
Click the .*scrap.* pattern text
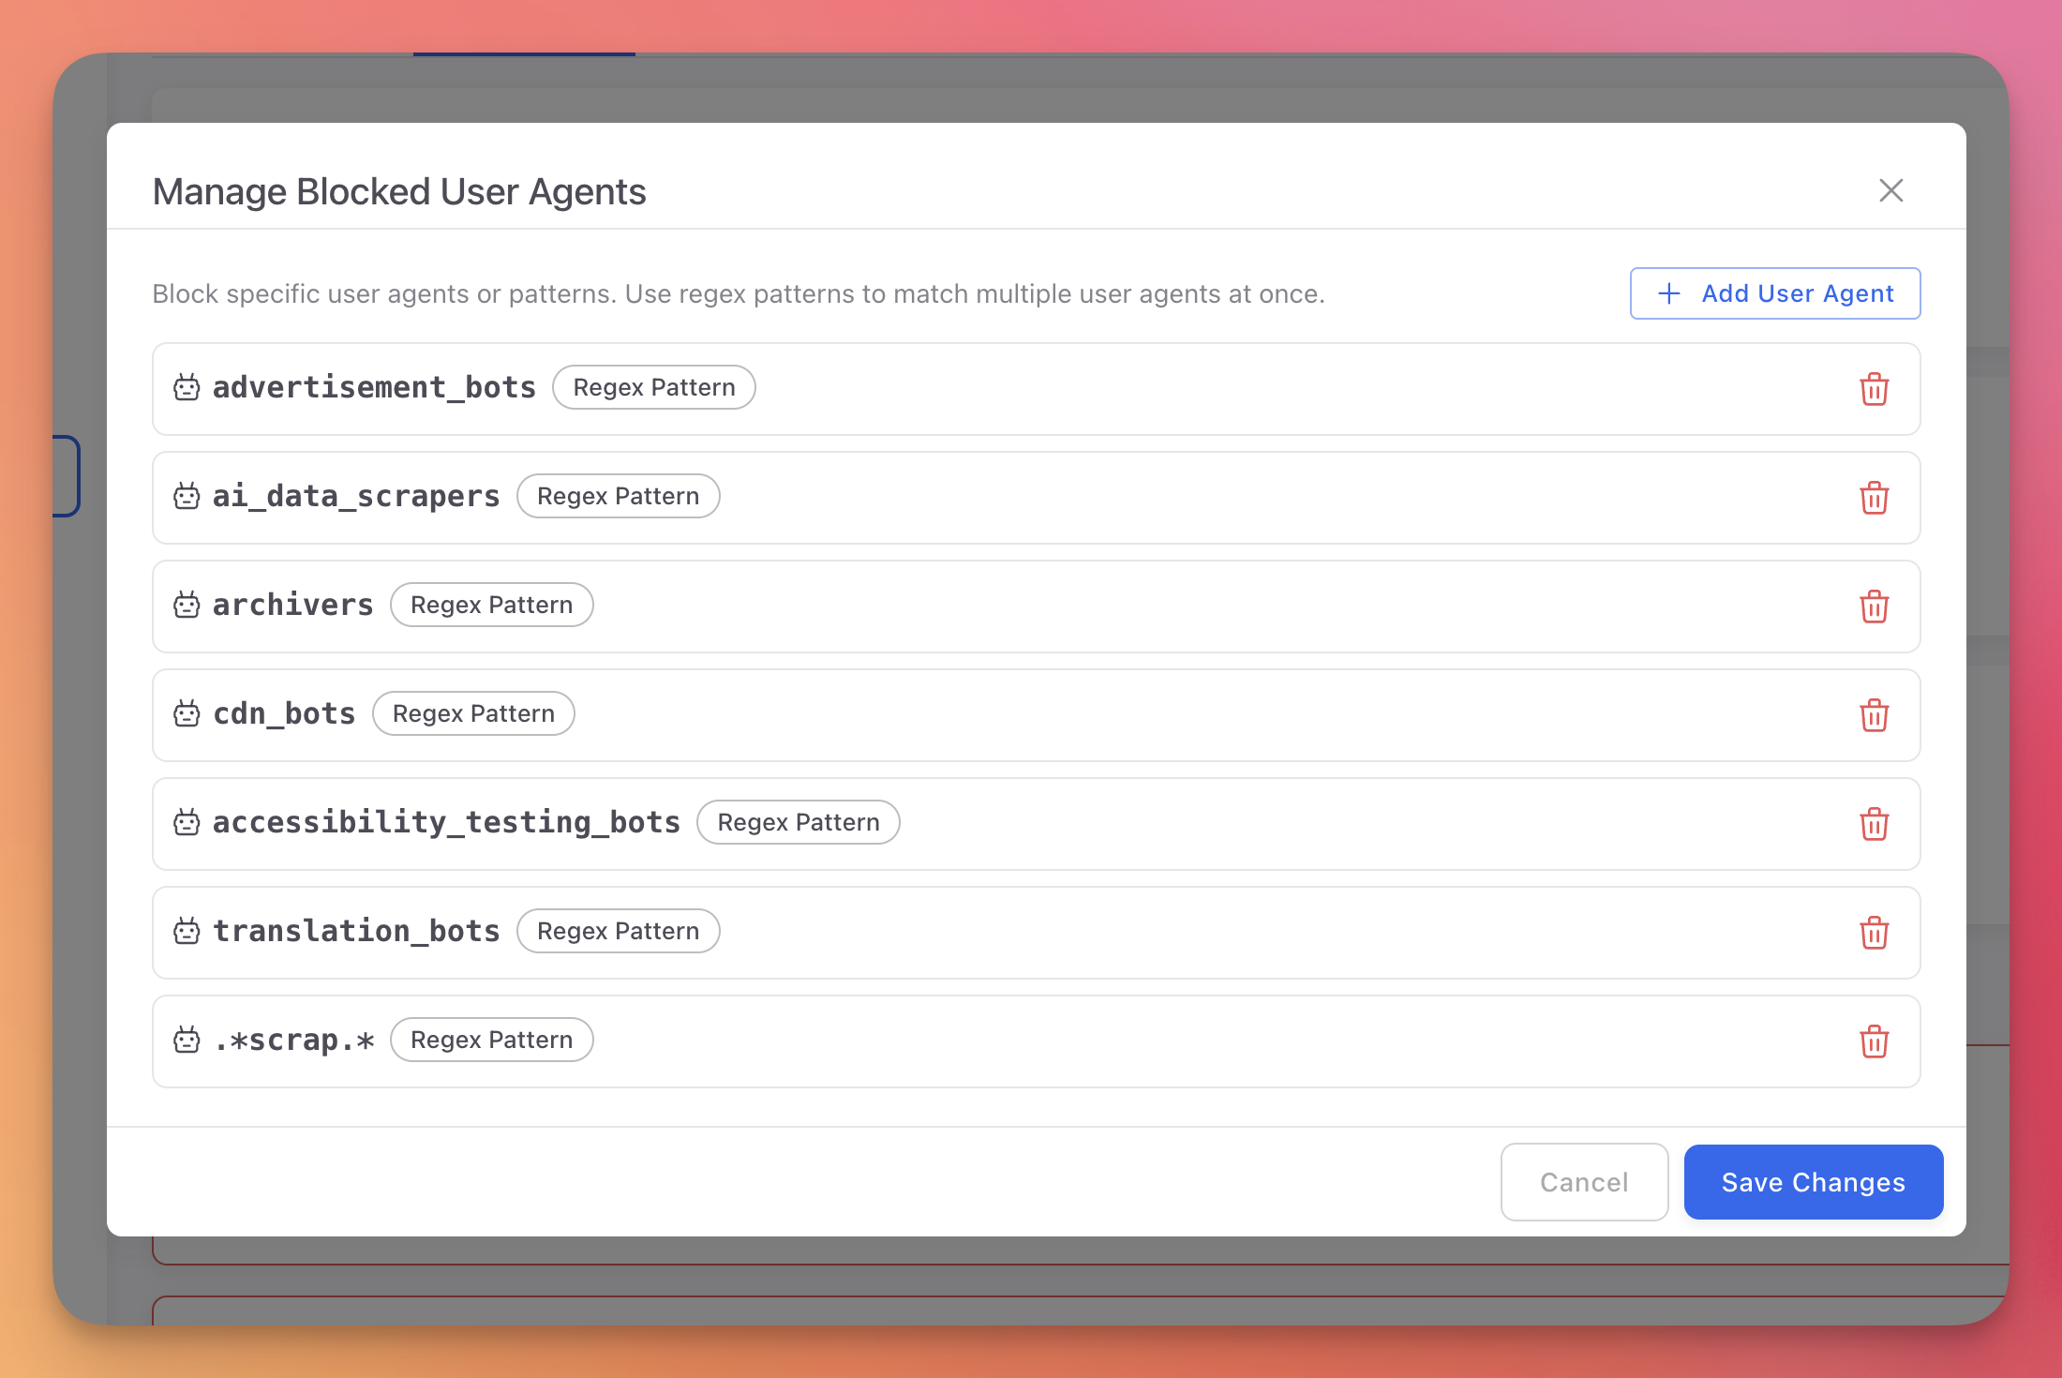coord(293,1040)
